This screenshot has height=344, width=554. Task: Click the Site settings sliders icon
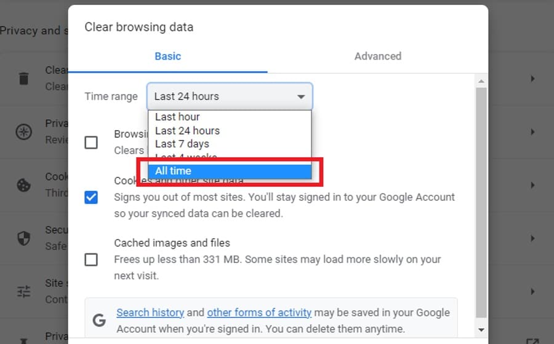click(23, 292)
